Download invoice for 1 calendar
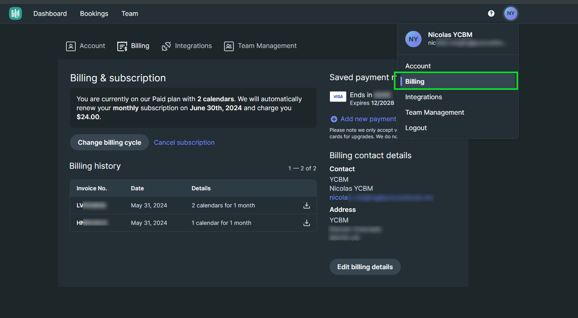This screenshot has width=578, height=318. click(307, 223)
